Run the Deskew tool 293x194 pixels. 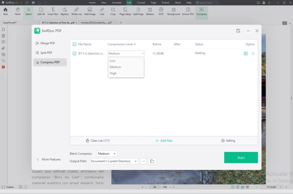(150, 11)
